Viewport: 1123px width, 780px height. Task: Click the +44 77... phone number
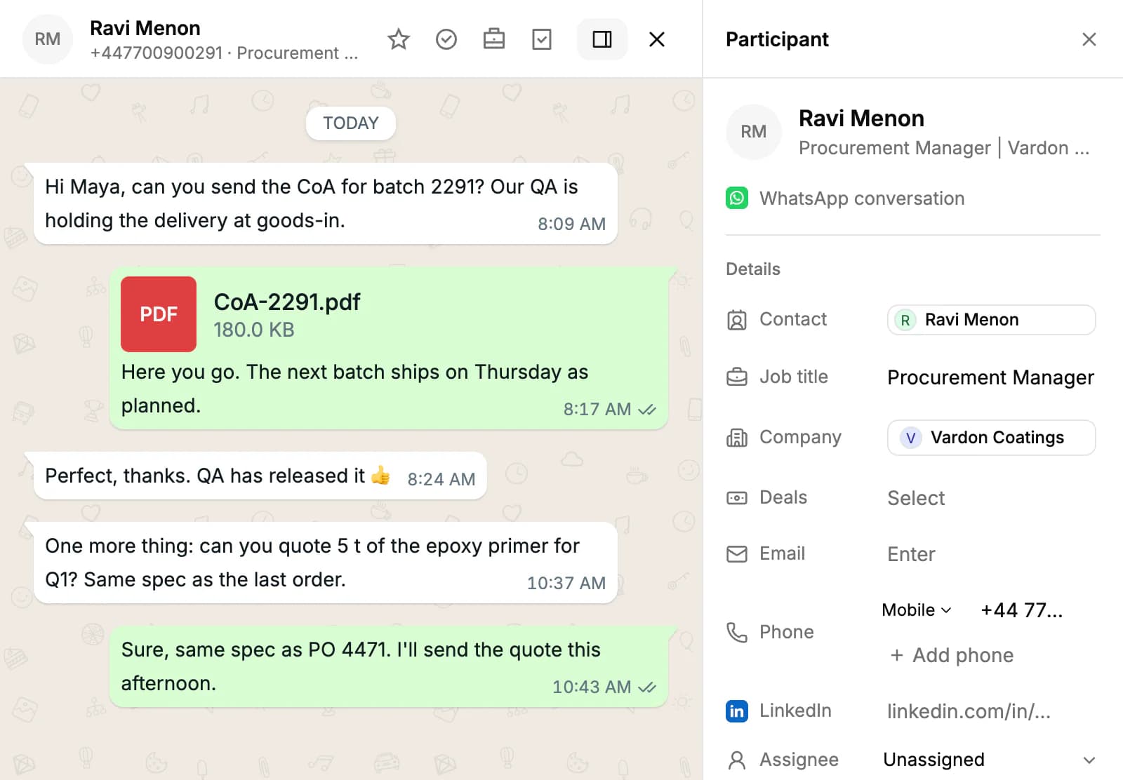point(1022,610)
